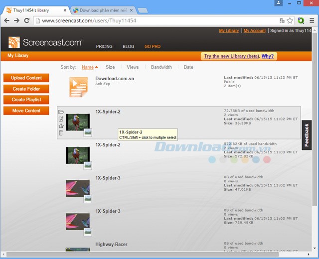Click the title of the 572.82KB 1X-Spider-2
This screenshot has height=259, width=319.
point(108,145)
